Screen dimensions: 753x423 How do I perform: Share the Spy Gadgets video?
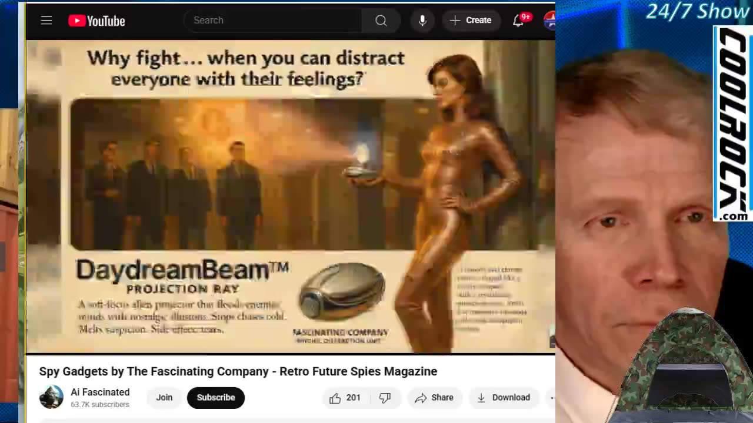pyautogui.click(x=434, y=398)
